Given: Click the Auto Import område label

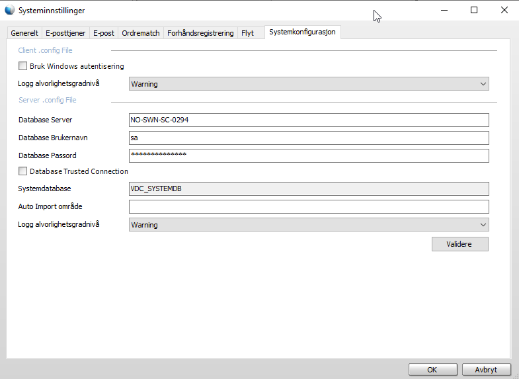Looking at the screenshot, I should click(x=50, y=206).
